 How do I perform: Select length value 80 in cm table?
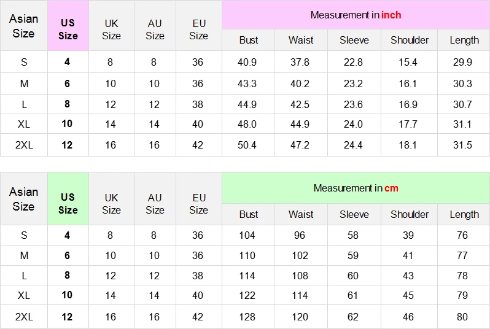tap(462, 317)
